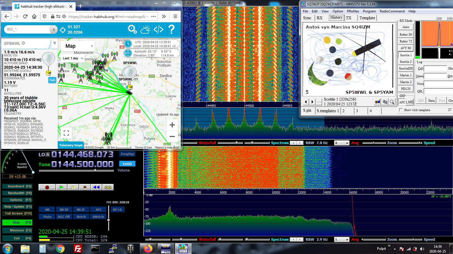The width and height of the screenshot is (453, 254).
Task: Open the RadioCommand menu in MMSSTV
Action: (392, 11)
